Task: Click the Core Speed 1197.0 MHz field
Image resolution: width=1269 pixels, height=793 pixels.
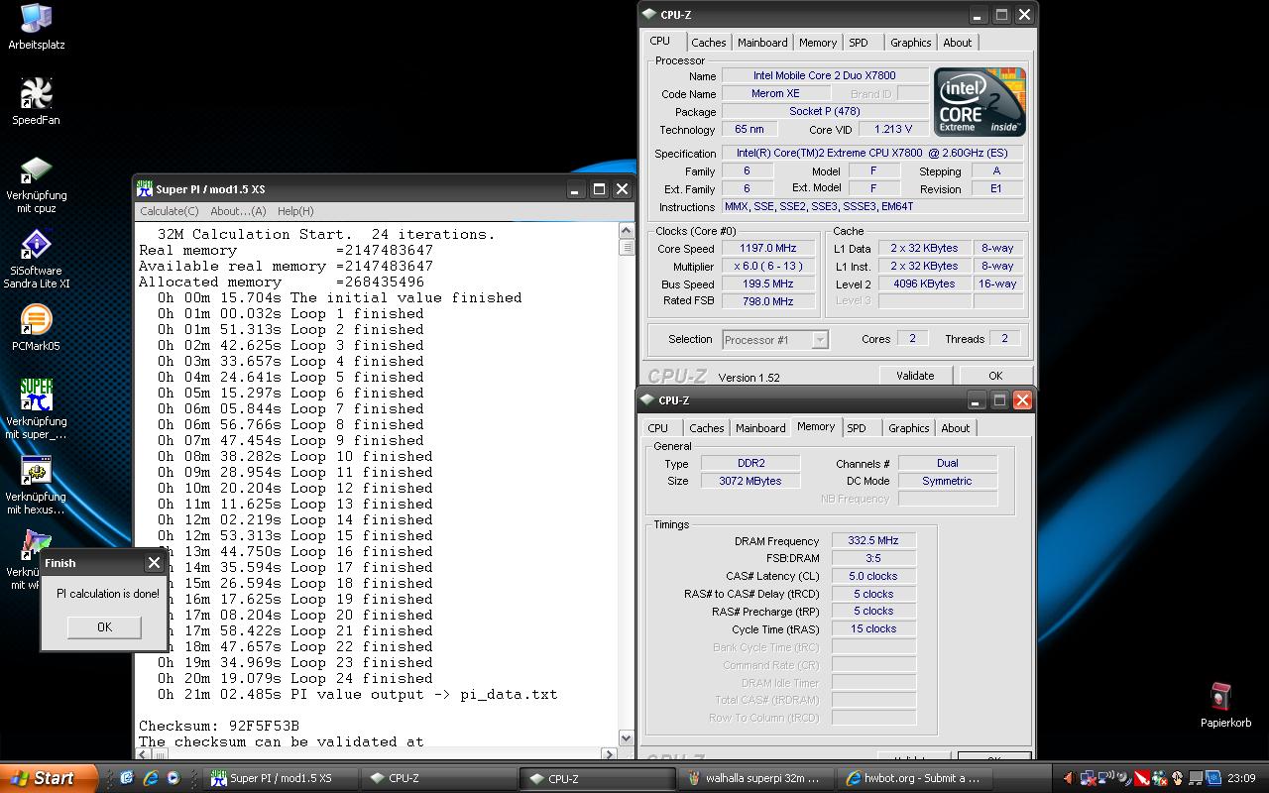Action: point(768,249)
